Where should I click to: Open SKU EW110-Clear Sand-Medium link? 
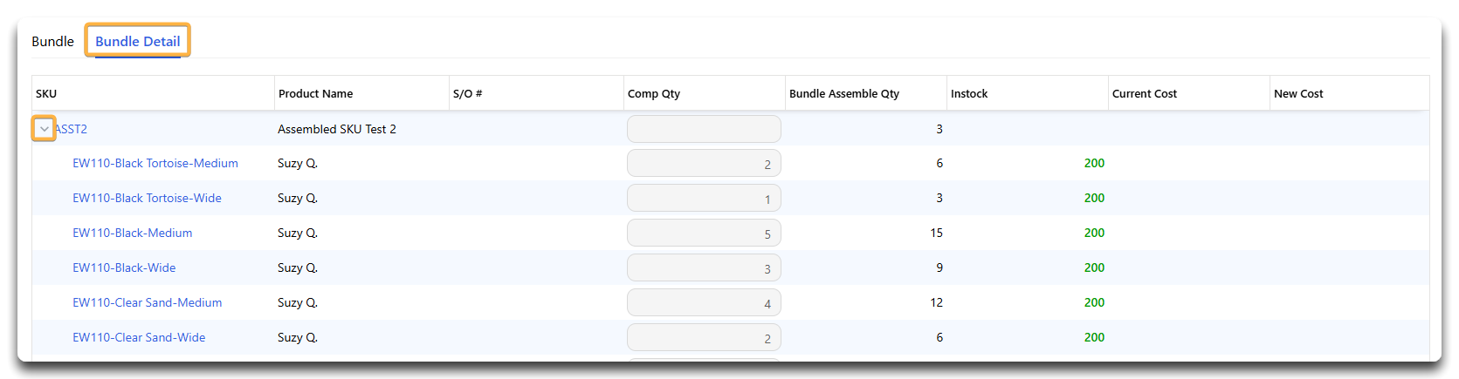[148, 302]
